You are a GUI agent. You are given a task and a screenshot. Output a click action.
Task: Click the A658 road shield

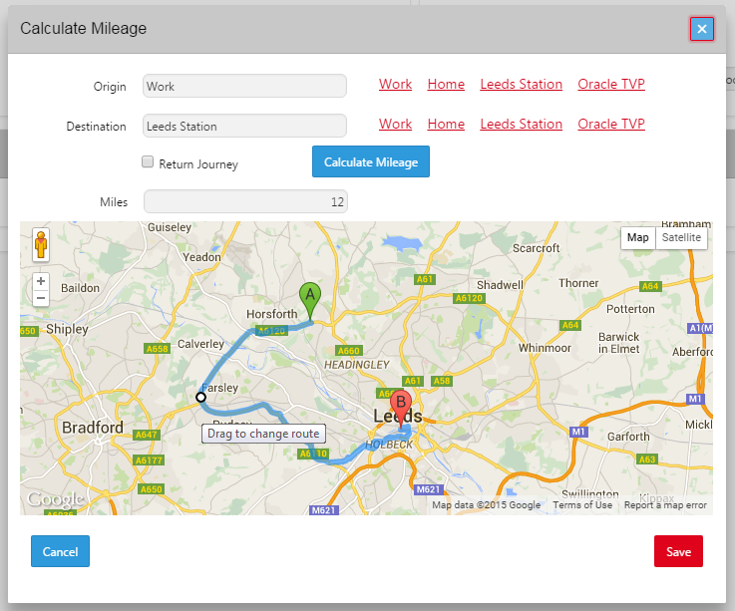157,349
